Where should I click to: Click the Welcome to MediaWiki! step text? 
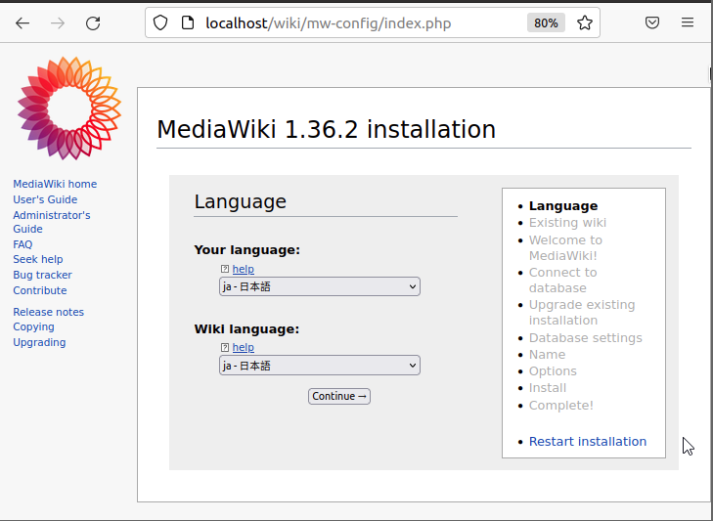(x=565, y=247)
